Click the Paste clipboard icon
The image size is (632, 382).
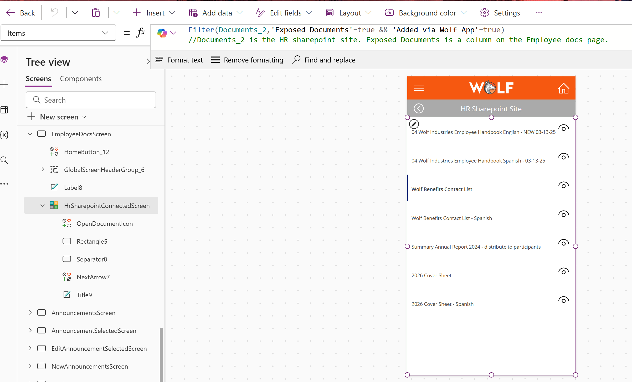tap(96, 13)
